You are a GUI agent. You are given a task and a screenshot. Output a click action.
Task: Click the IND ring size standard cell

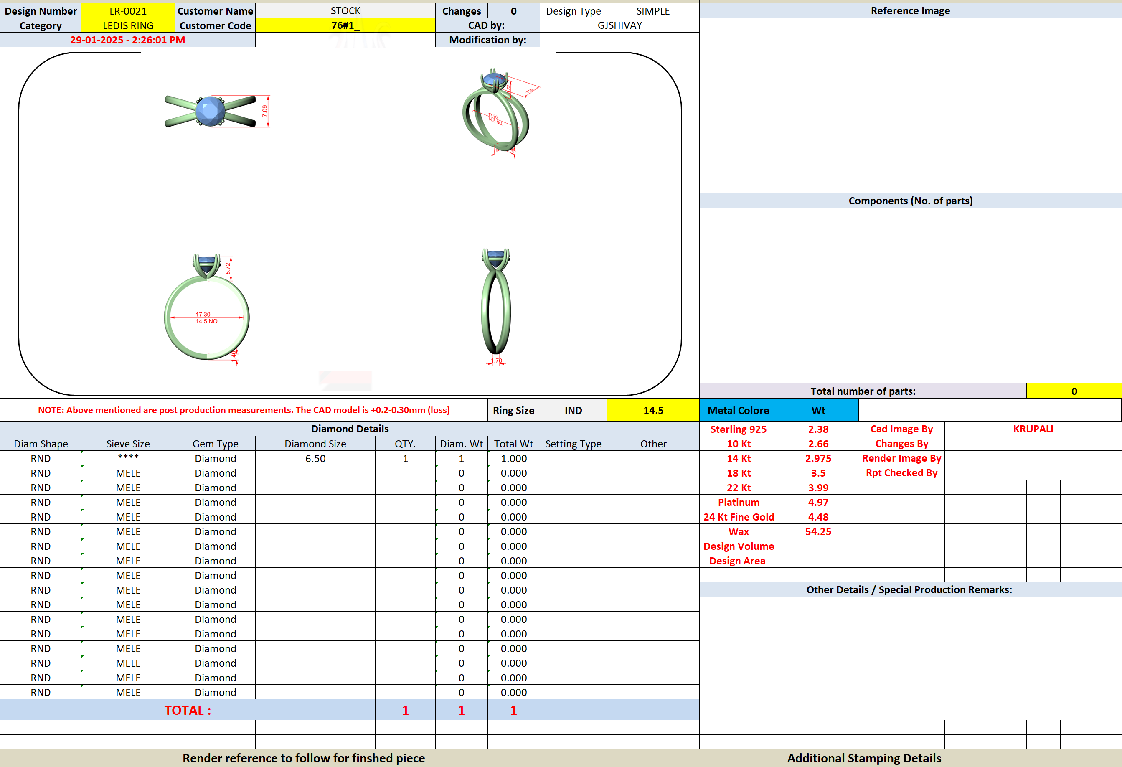[573, 410]
